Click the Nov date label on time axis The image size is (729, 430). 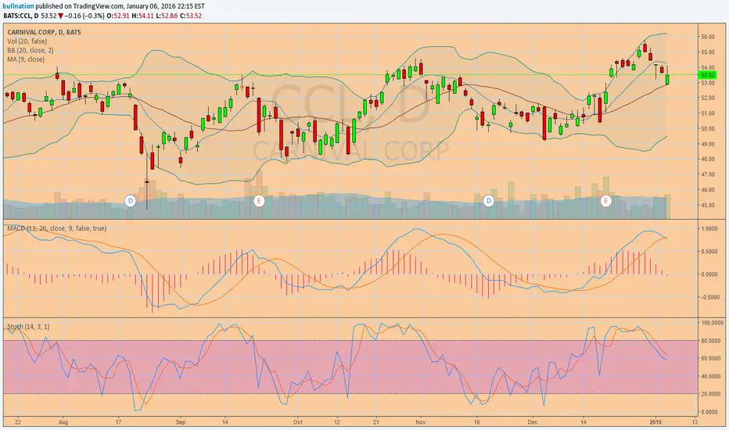click(421, 422)
